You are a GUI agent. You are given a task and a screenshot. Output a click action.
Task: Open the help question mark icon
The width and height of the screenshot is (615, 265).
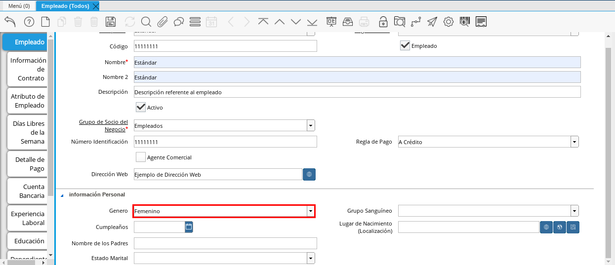click(x=29, y=22)
